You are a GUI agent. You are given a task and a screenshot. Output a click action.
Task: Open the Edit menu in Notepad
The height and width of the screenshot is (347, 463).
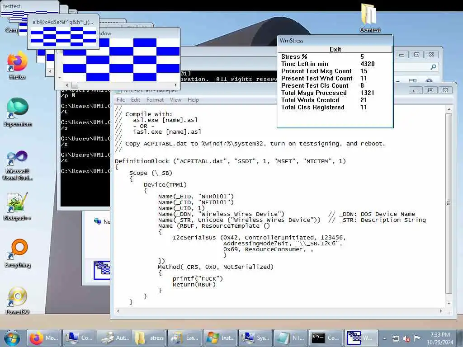136,100
